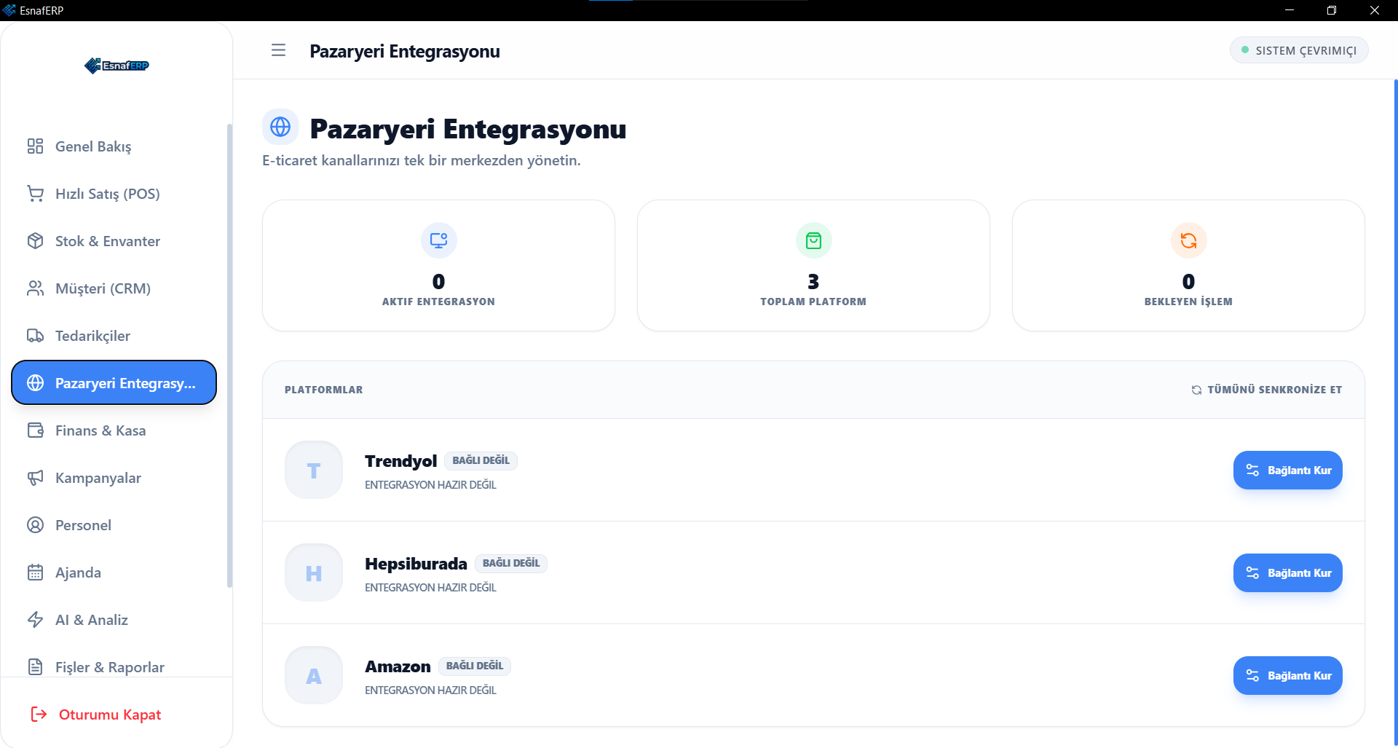Click the globe icon beside page heading

[280, 127]
